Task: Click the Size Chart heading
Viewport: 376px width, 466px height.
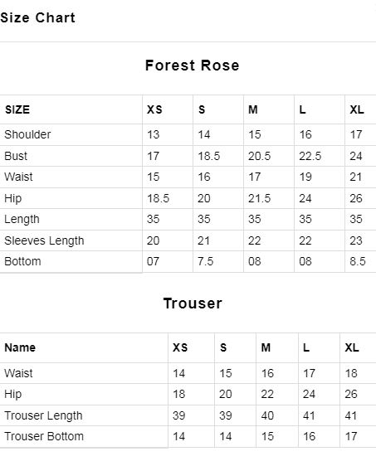Action: pos(38,17)
